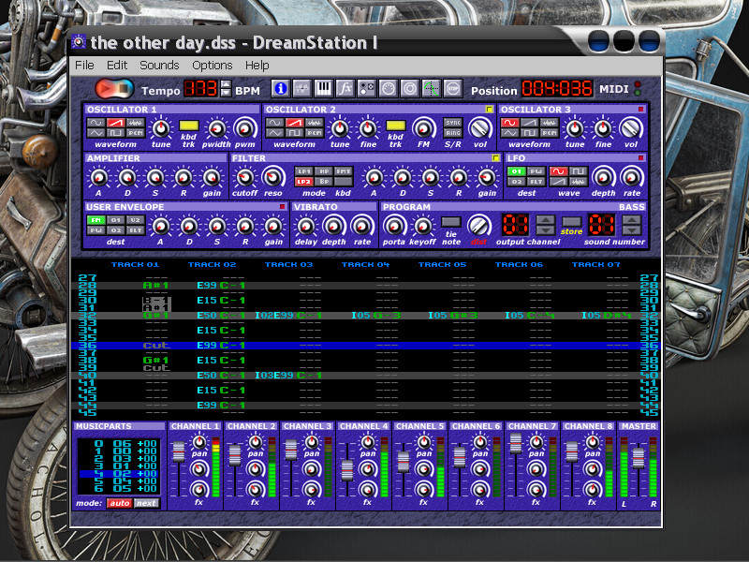Switch the filter mode to HP

[324, 171]
